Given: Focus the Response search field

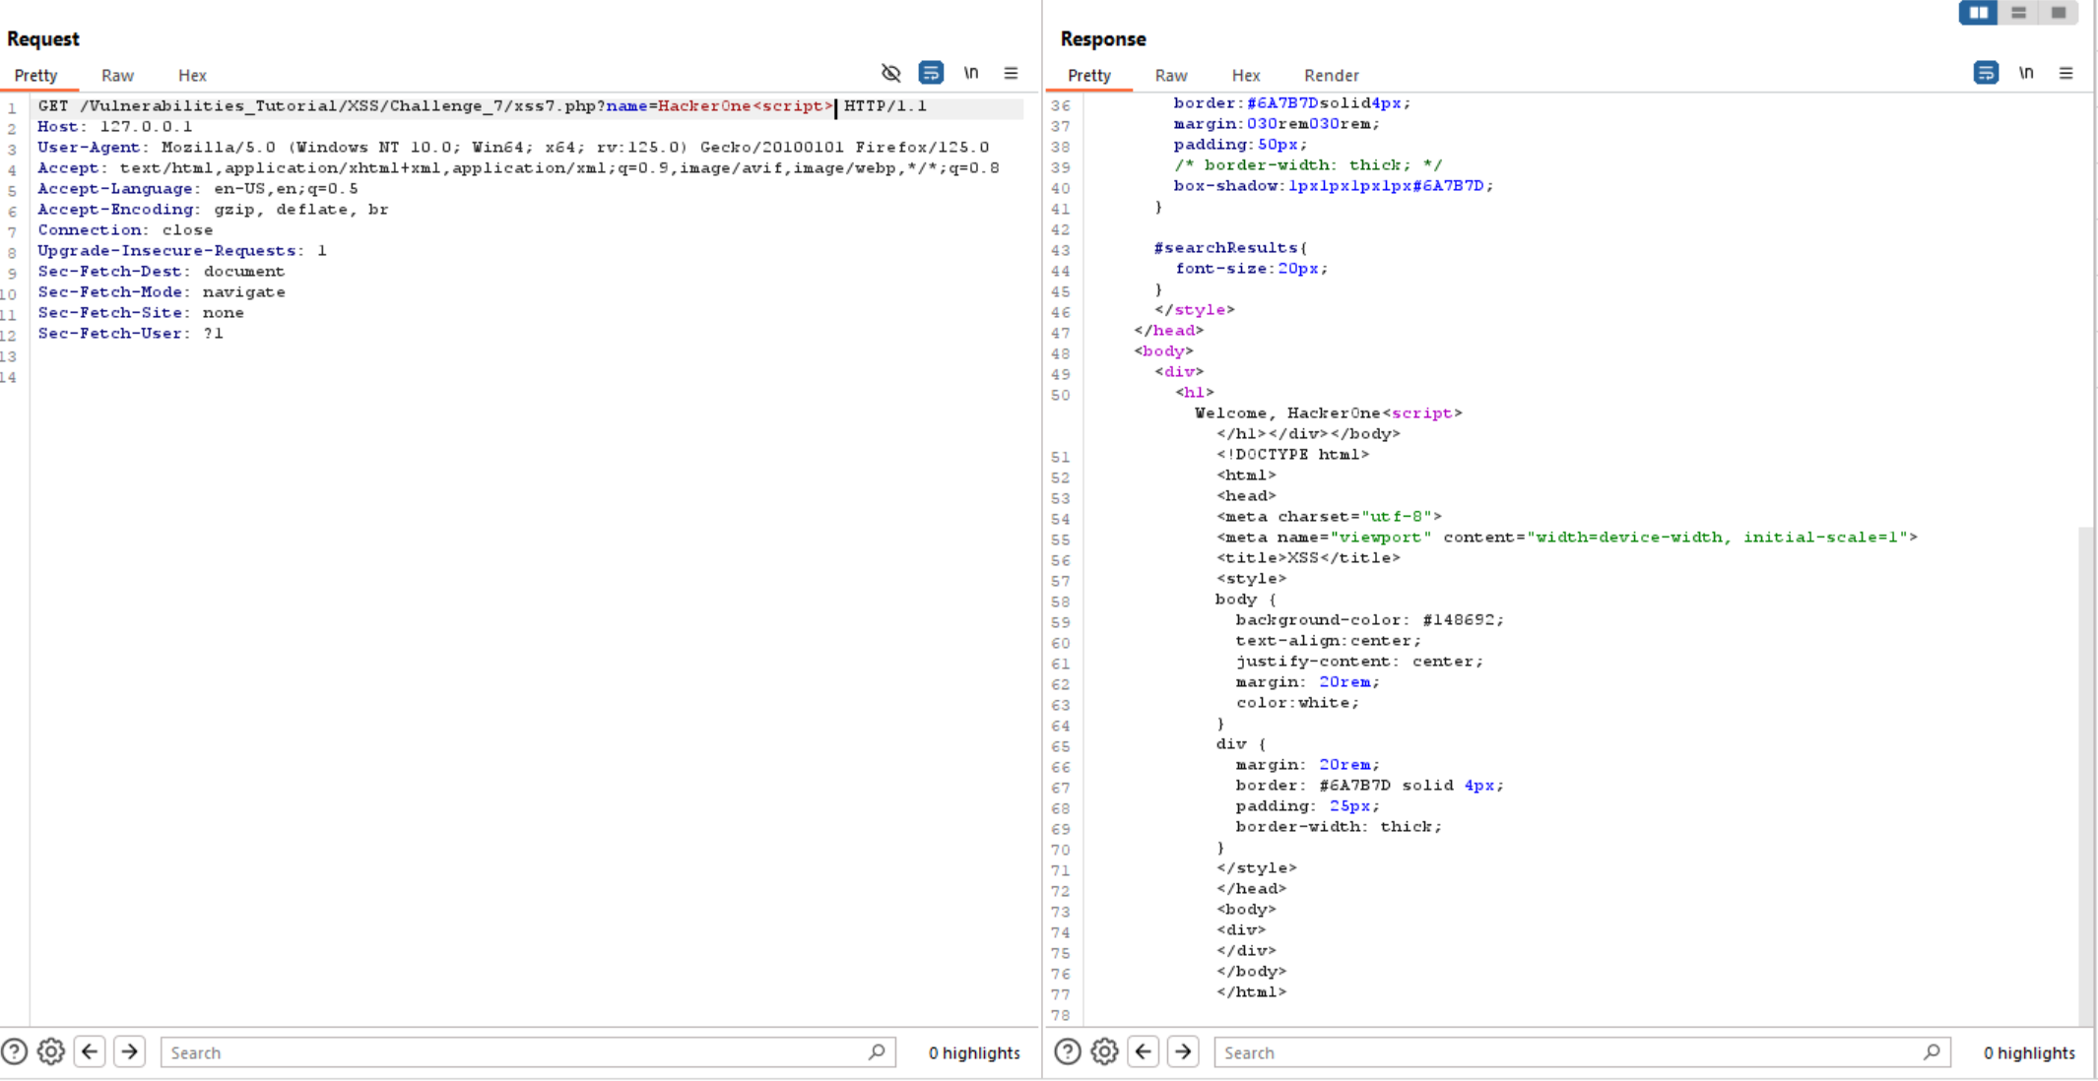Looking at the screenshot, I should 1581,1052.
